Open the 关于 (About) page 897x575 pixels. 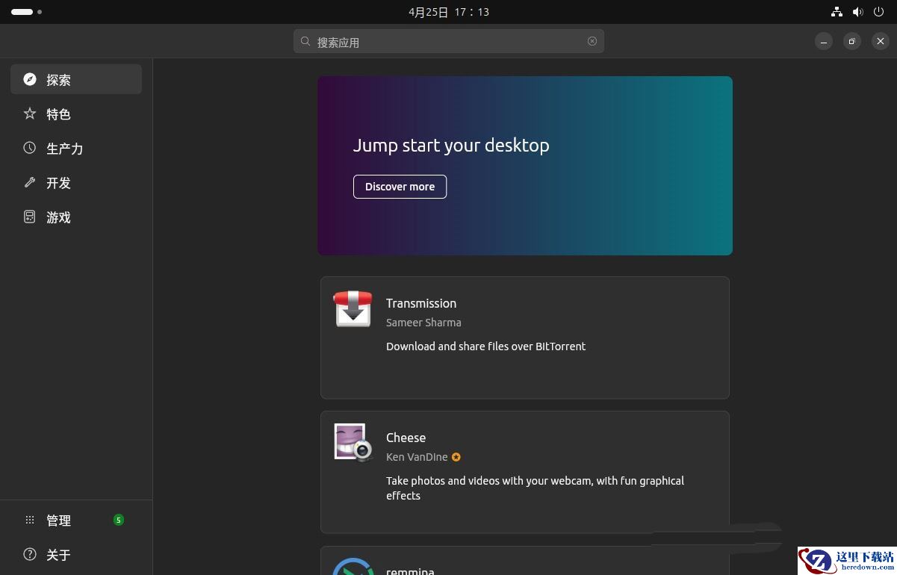click(76, 554)
